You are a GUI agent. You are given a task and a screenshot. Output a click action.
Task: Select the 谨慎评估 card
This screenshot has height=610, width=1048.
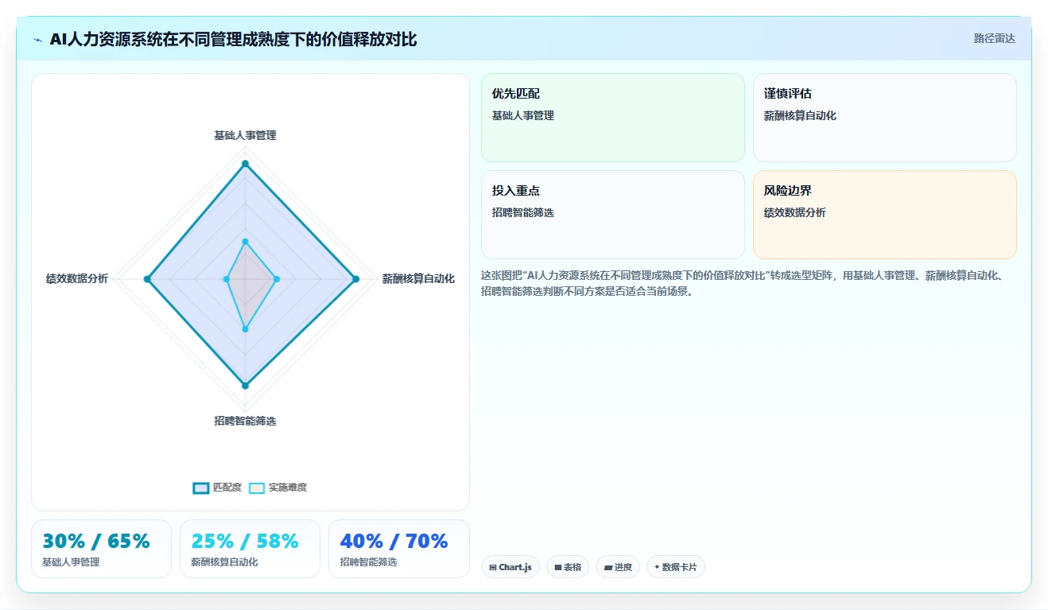point(885,118)
